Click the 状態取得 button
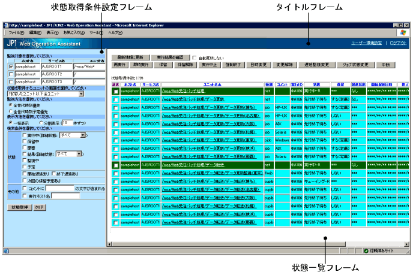This screenshot has height=275, width=413. (x=20, y=207)
